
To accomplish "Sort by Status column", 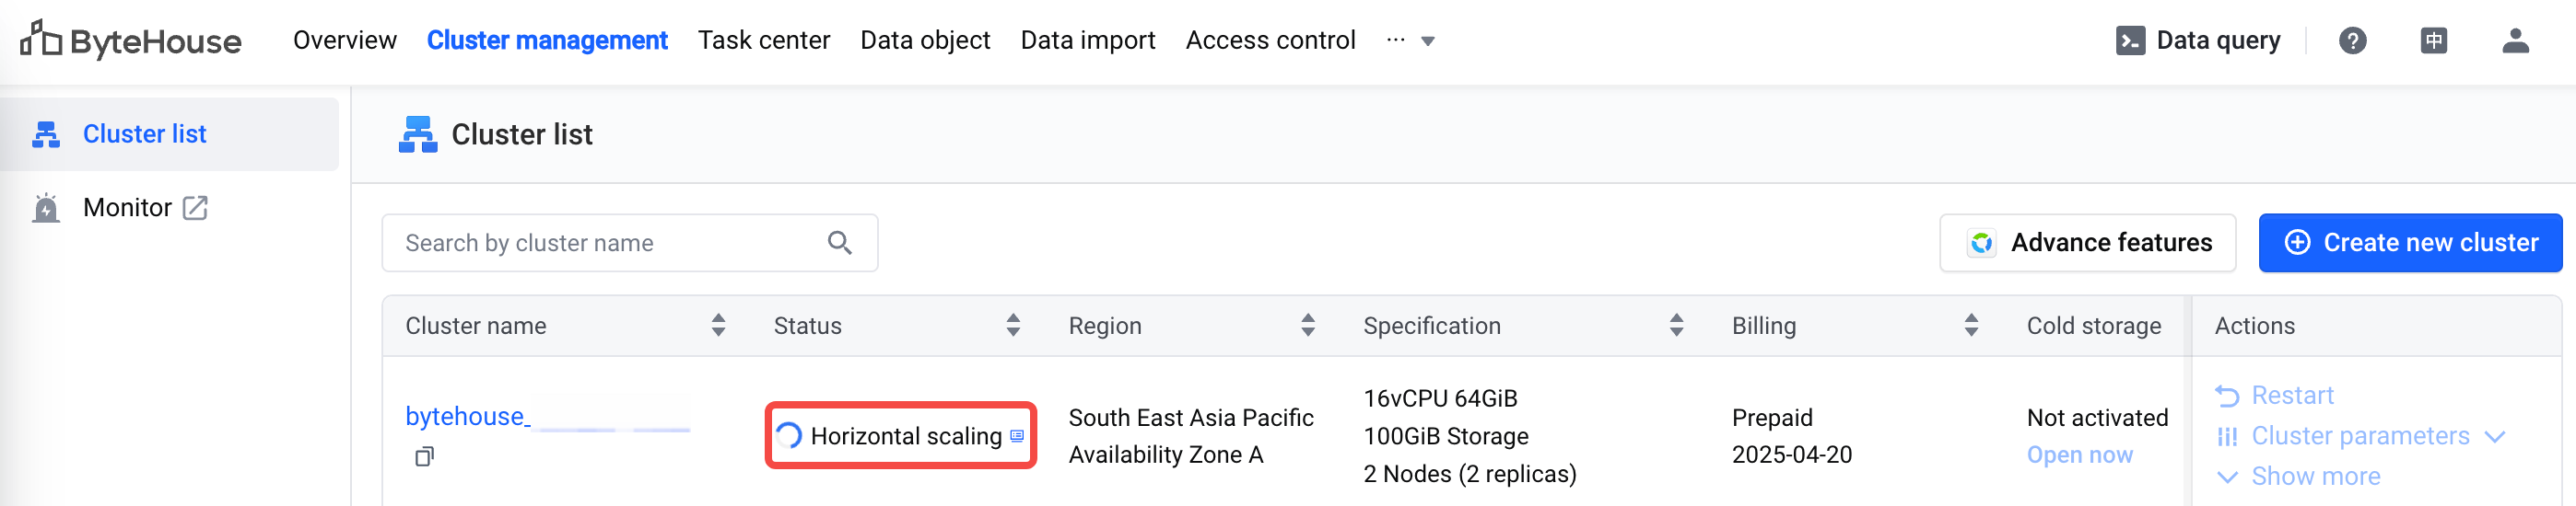I will click(1013, 326).
